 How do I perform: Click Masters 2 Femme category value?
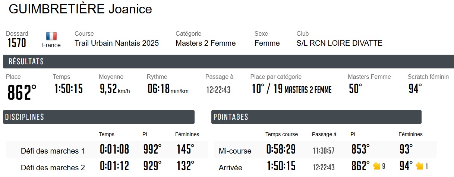pos(205,43)
